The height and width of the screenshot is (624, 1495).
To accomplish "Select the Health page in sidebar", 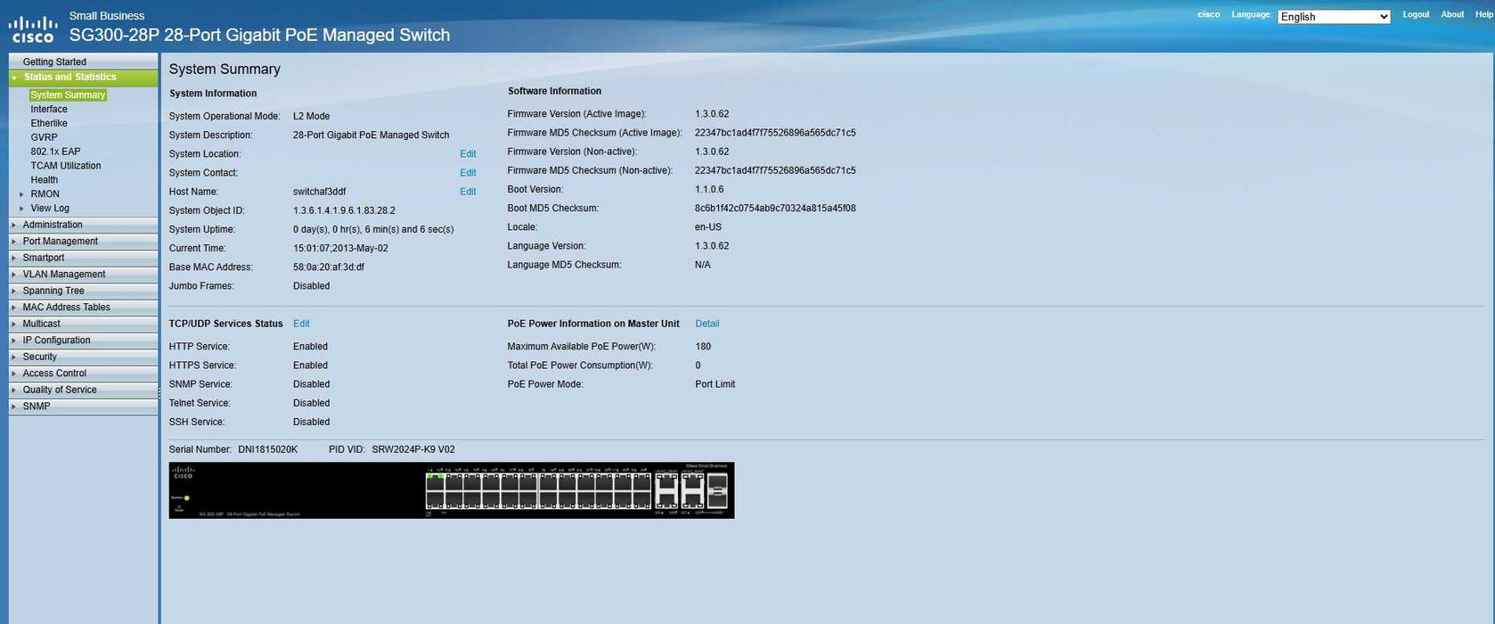I will pos(44,180).
